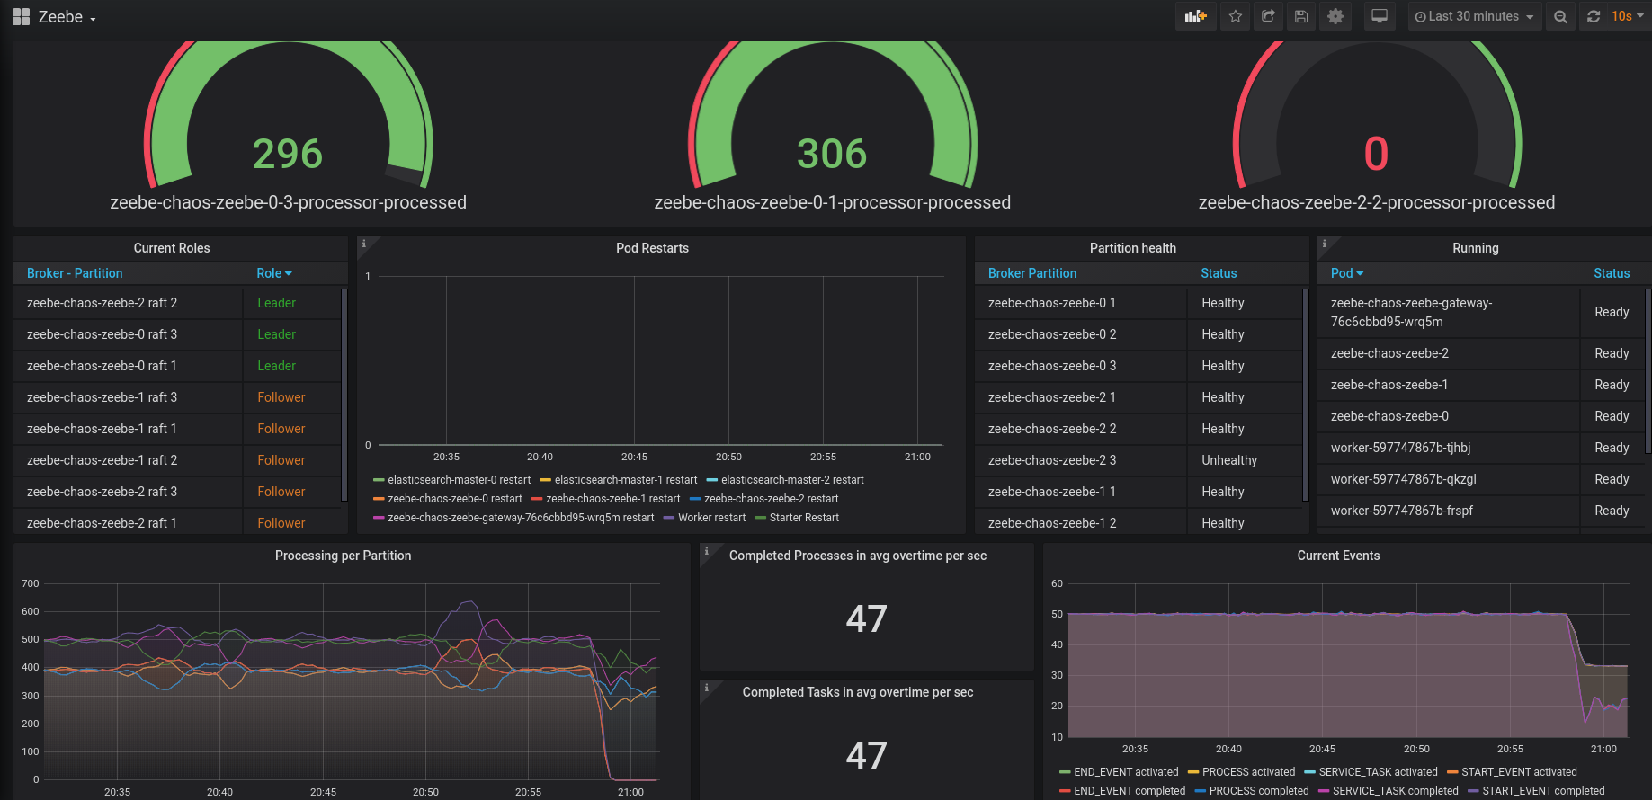This screenshot has height=800, width=1652.
Task: Click SERVICE_TASK activated legend color swatch
Action: (1310, 772)
